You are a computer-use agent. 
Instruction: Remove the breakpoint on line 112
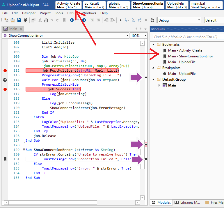[5, 70]
